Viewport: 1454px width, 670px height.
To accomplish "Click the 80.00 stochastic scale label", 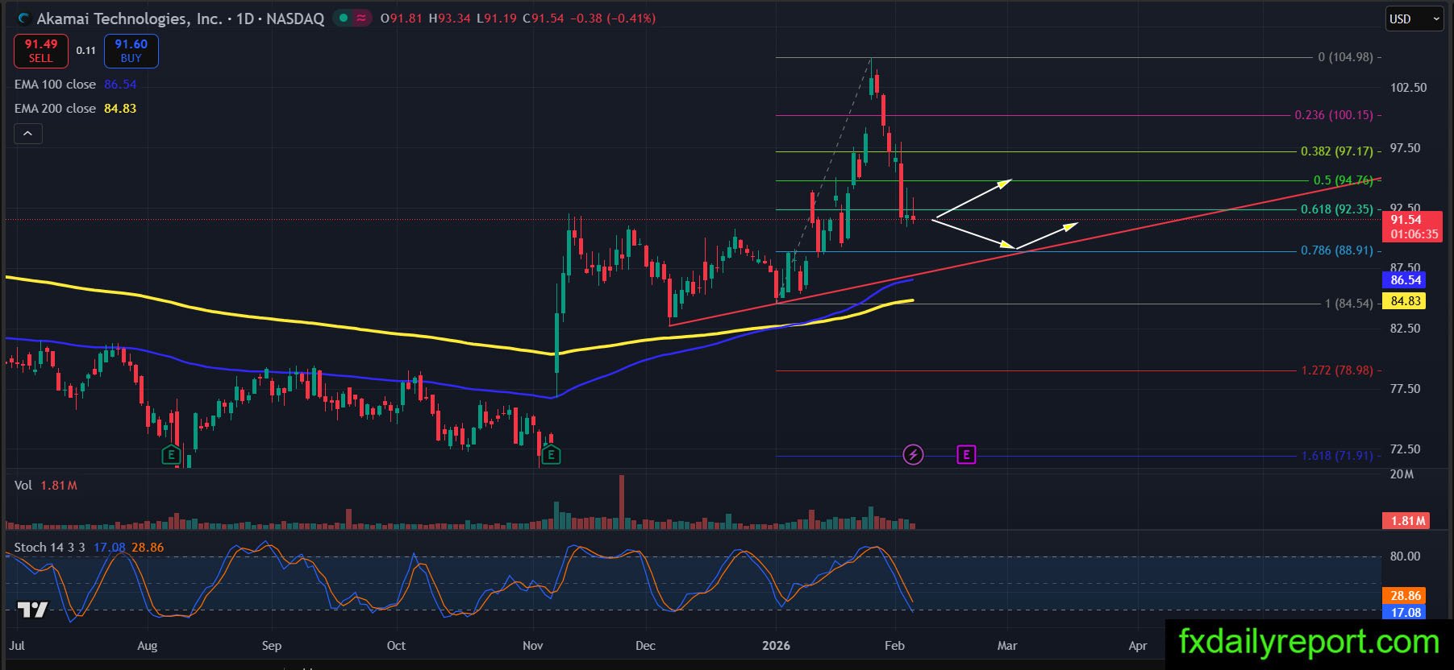I will click(x=1405, y=556).
